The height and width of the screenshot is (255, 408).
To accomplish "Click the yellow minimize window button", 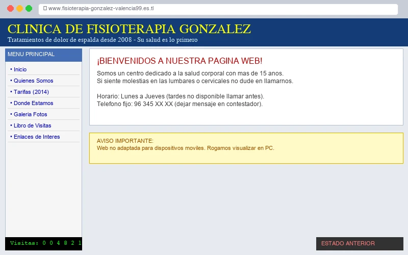I will (x=20, y=8).
